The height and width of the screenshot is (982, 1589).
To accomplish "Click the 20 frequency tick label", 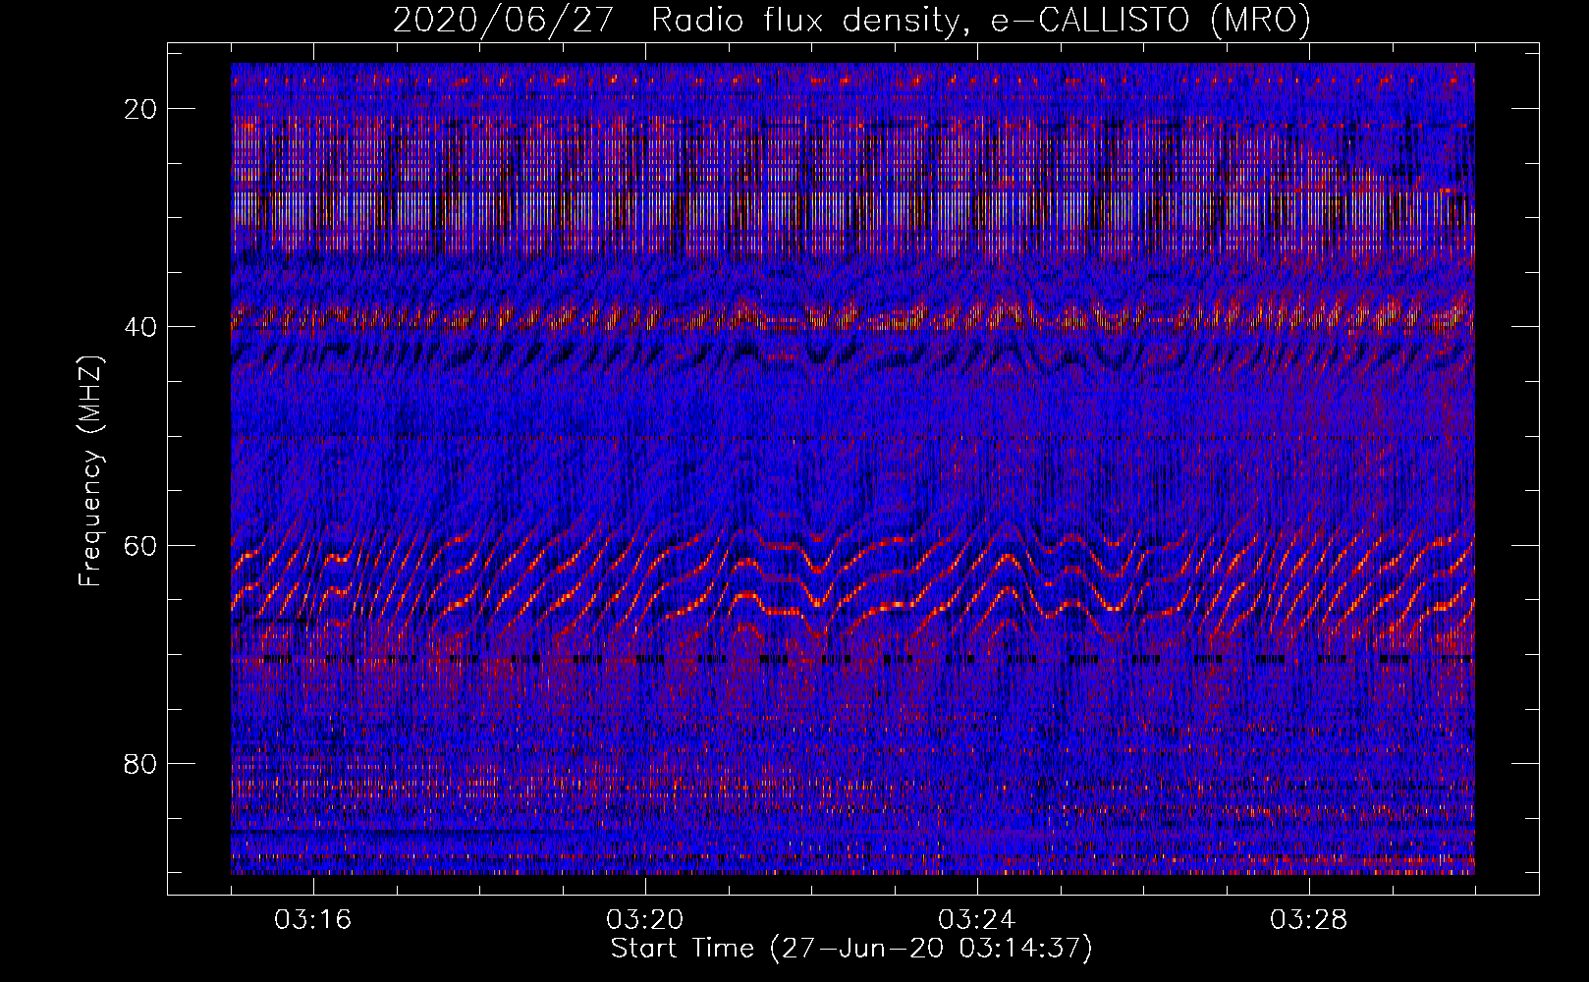I will (x=141, y=109).
